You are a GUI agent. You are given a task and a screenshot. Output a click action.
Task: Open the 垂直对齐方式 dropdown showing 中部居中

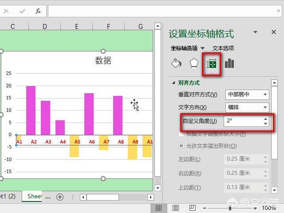(247, 95)
